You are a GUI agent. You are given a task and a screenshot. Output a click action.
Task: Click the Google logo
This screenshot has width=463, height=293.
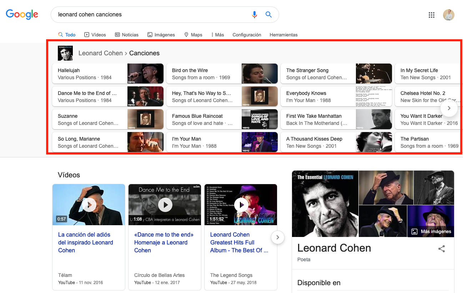tap(22, 14)
